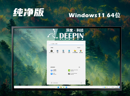Click the power button in Start menu

[81, 83]
